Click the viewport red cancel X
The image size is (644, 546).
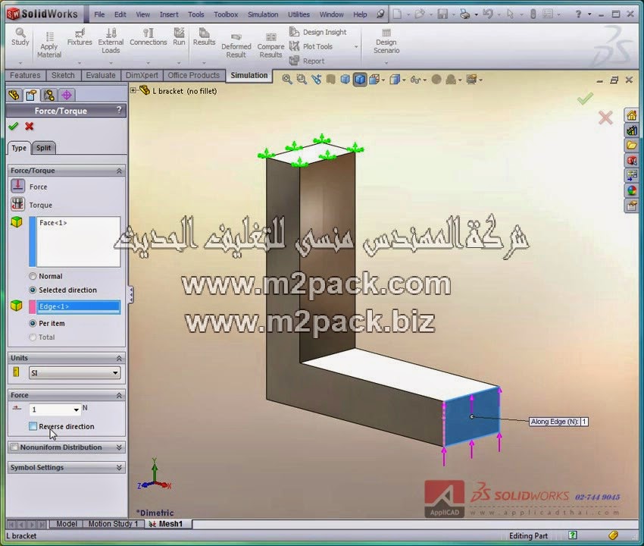pyautogui.click(x=605, y=118)
